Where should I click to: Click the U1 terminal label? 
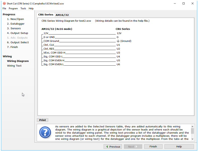click(x=118, y=45)
